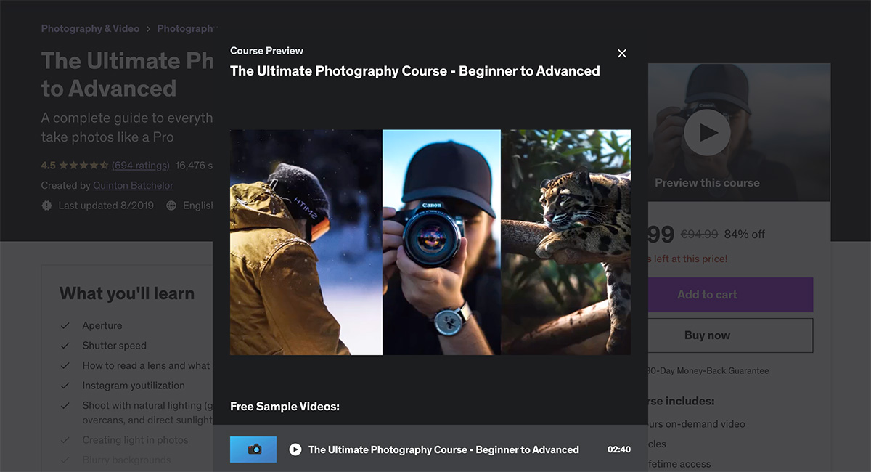
Task: Click the modal course title heading
Action: (415, 71)
